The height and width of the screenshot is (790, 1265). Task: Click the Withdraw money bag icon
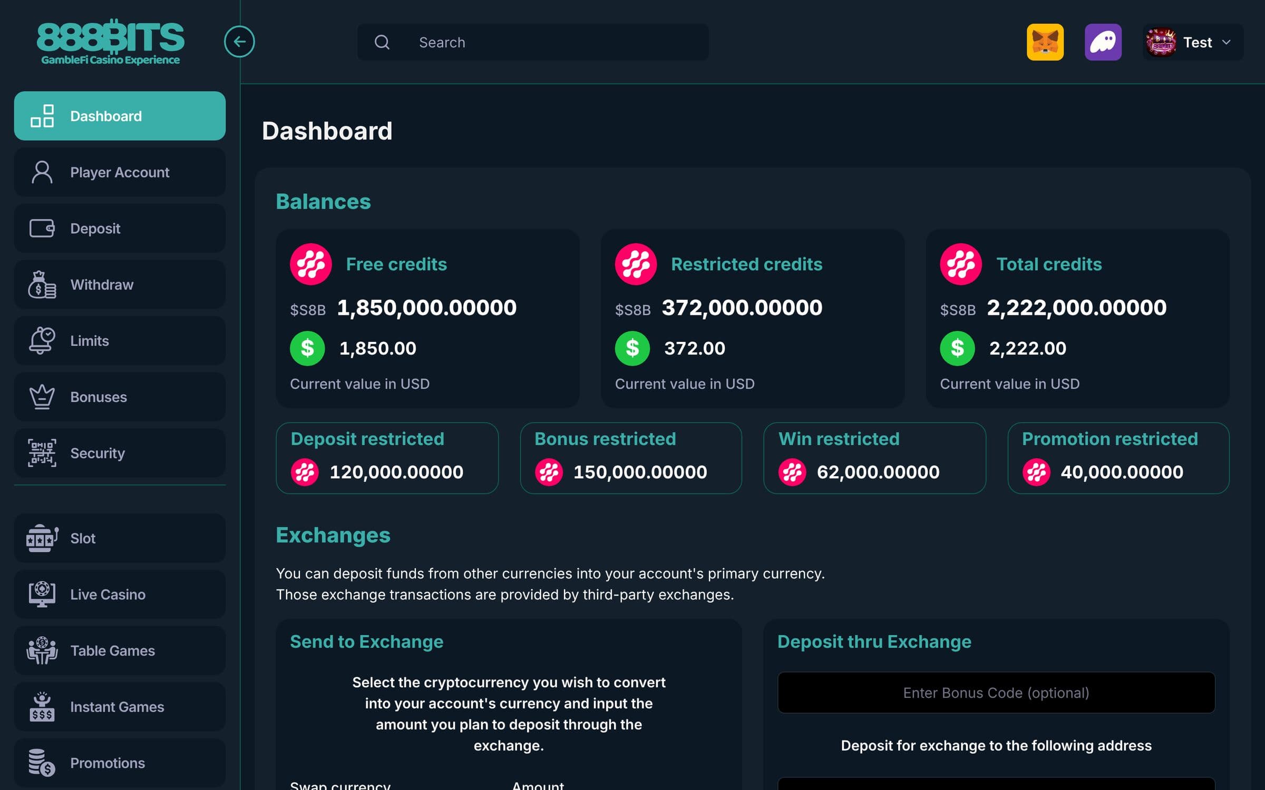click(x=42, y=285)
